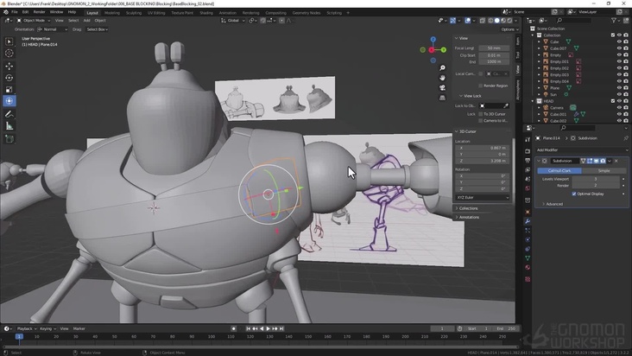Click the 3D Cursor Location X field
This screenshot has width=632, height=356.
(x=482, y=148)
